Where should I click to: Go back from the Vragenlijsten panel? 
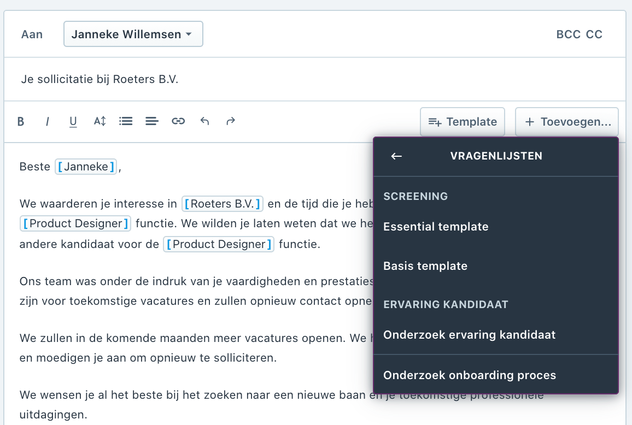[396, 156]
